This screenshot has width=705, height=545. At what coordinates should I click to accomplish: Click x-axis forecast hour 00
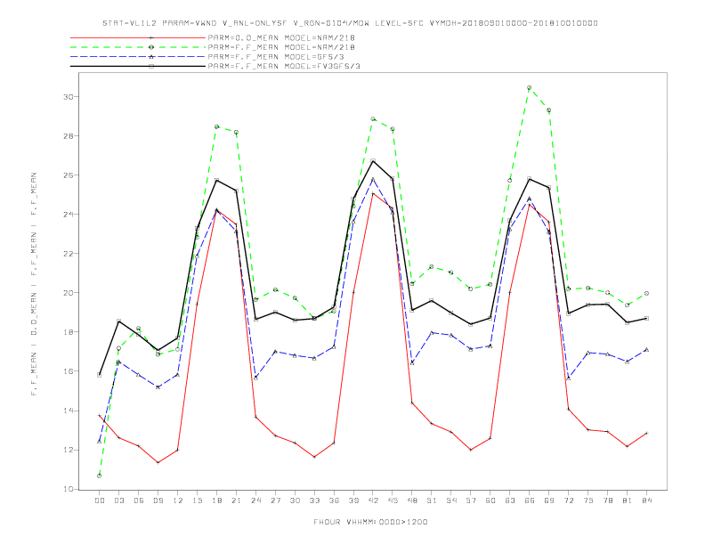pos(100,500)
